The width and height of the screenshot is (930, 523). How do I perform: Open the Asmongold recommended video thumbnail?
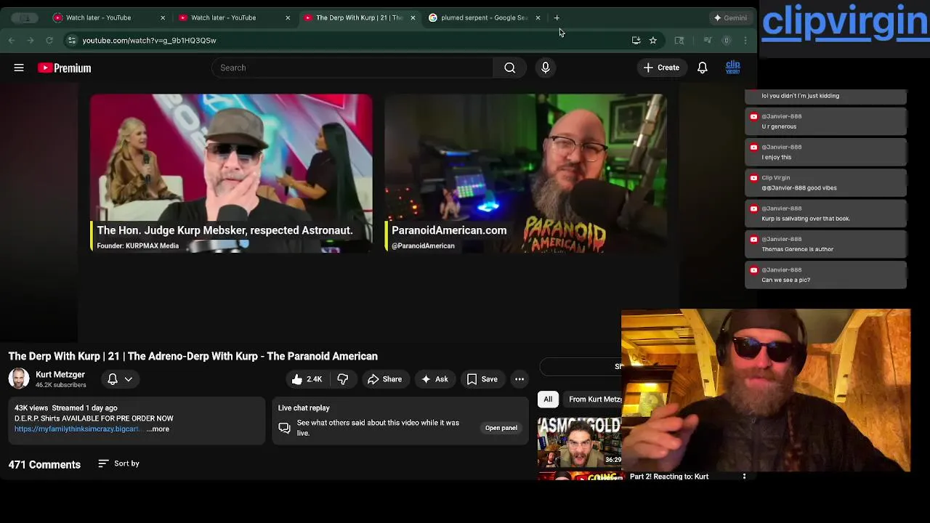tap(579, 442)
